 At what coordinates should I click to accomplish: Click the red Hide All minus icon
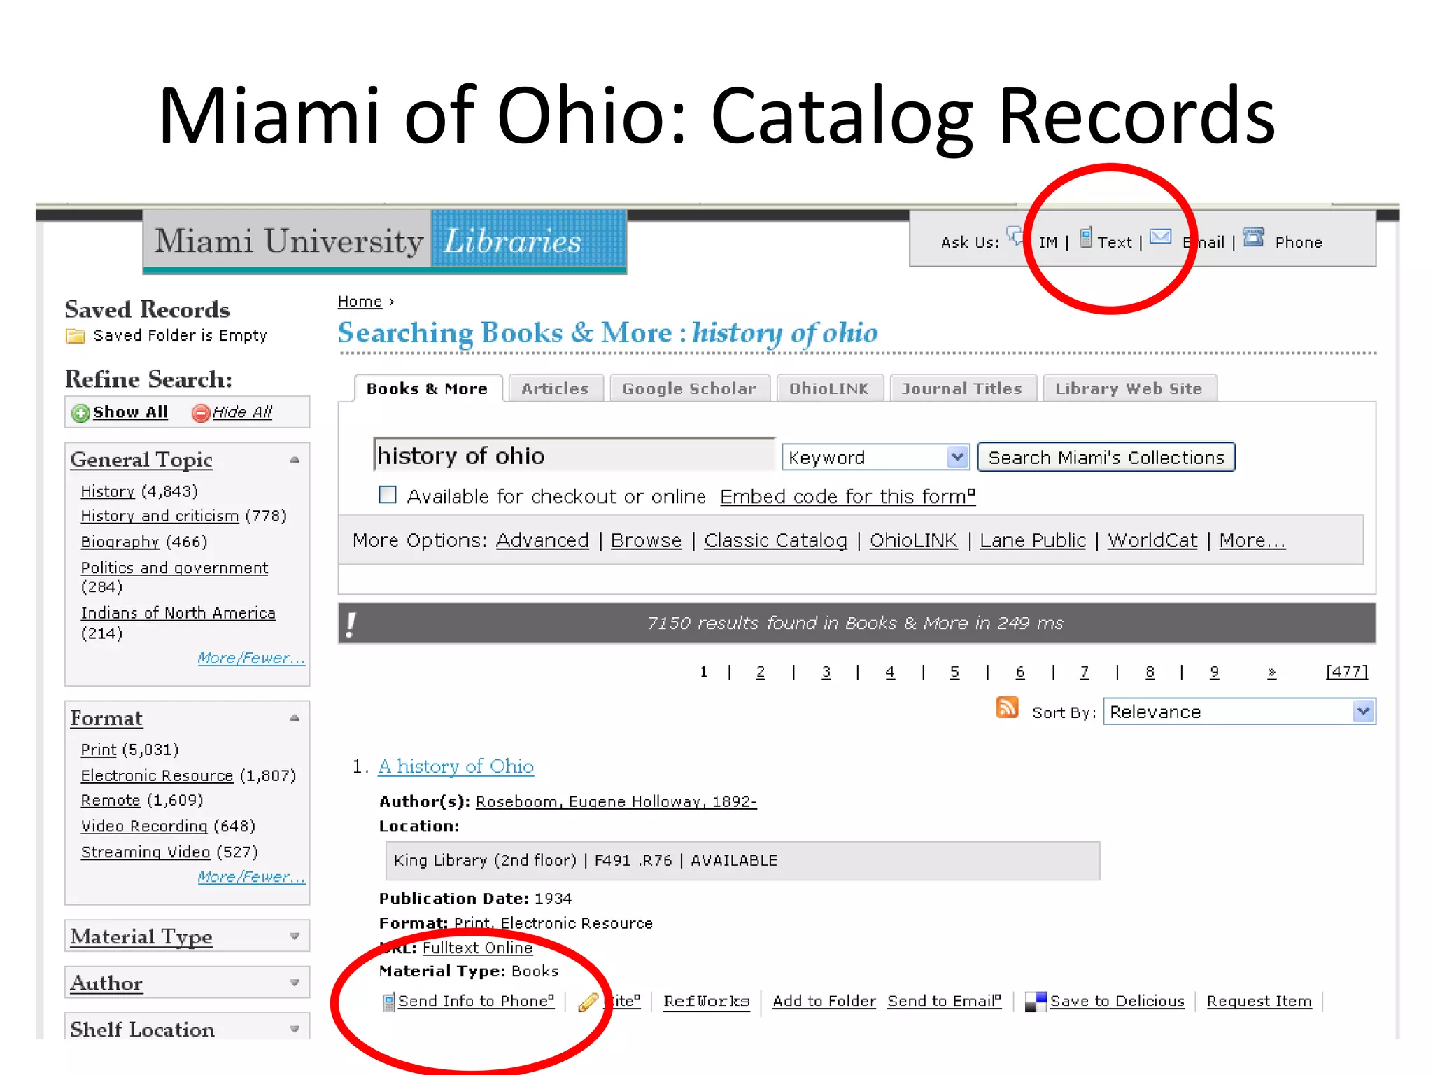pos(201,413)
